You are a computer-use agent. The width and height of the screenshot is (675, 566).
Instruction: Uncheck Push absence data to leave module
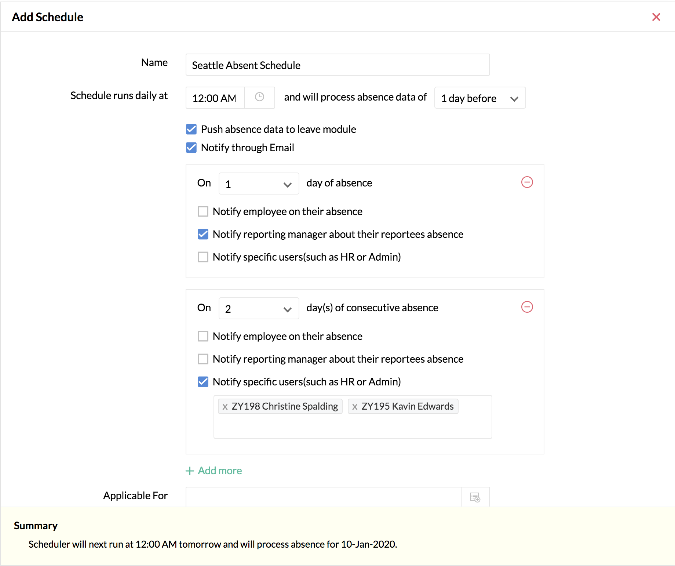191,129
